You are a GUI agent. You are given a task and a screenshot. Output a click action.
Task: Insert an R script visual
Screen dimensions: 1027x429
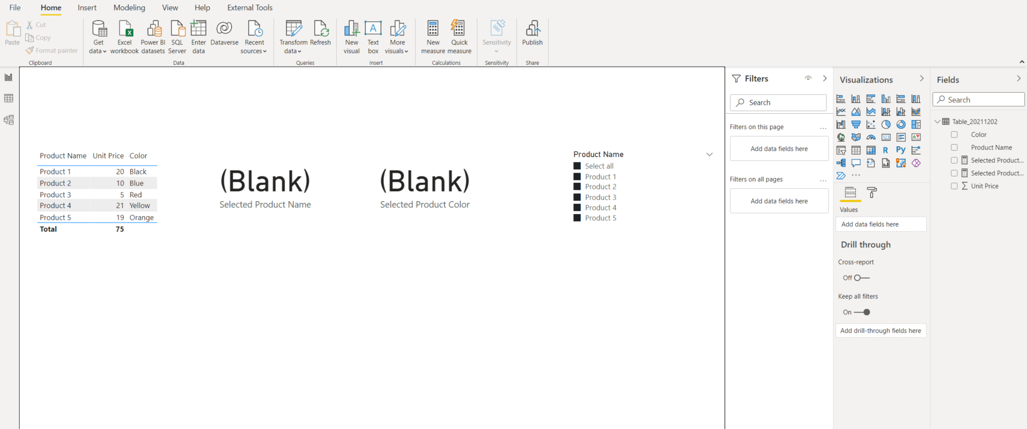pyautogui.click(x=886, y=150)
